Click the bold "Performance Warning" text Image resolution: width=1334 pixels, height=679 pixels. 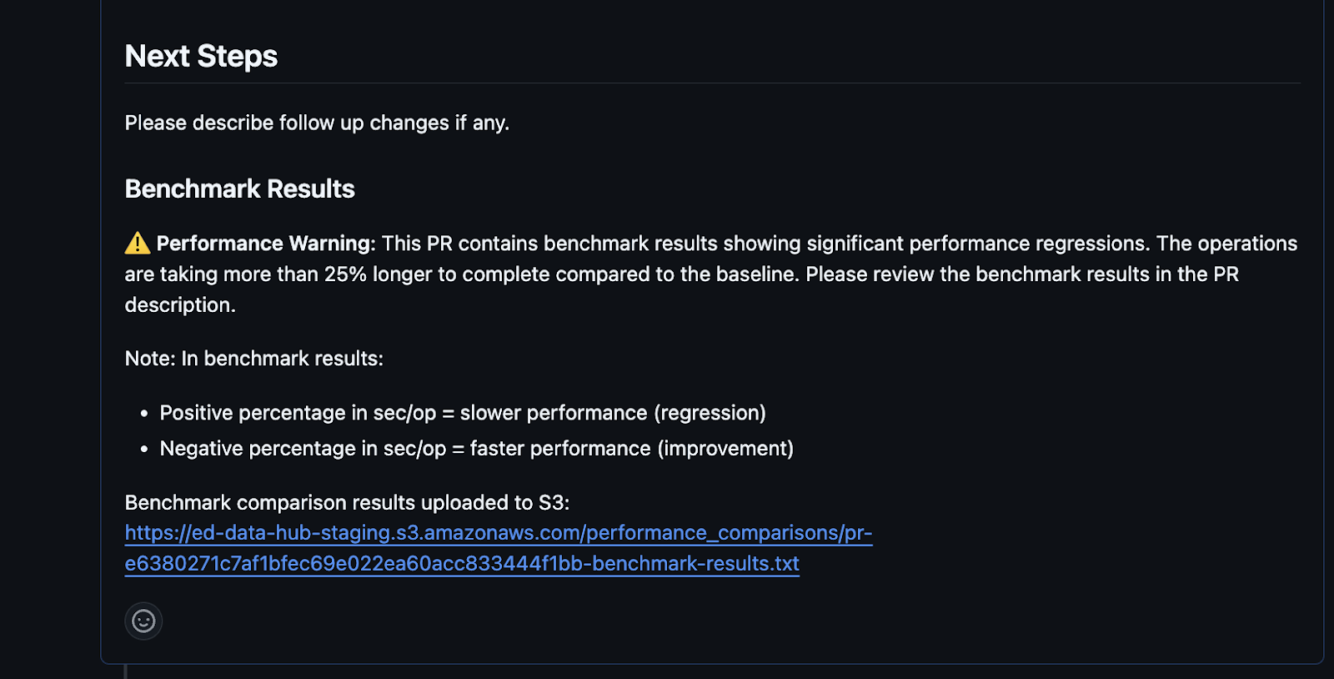coord(263,244)
